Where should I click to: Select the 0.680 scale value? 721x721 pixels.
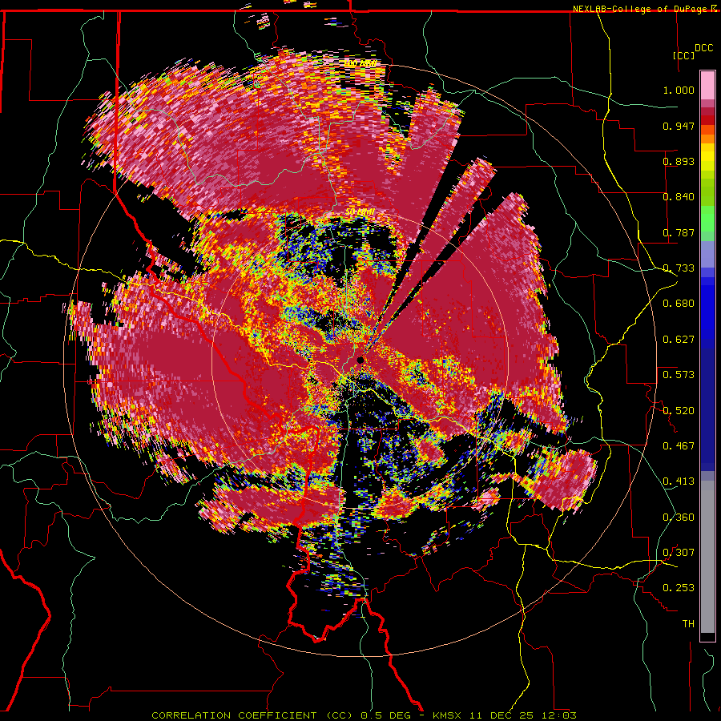[679, 304]
